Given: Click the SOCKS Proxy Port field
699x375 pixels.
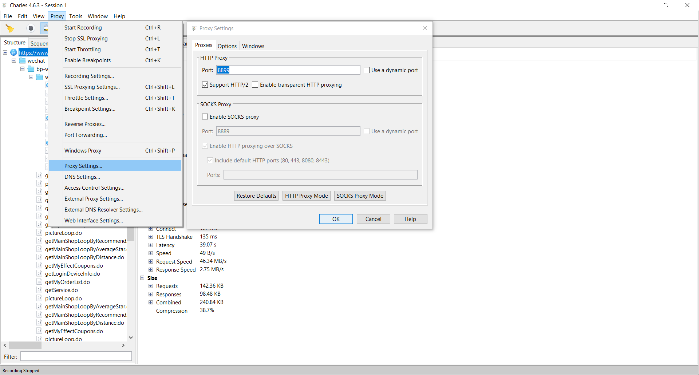Looking at the screenshot, I should tap(288, 131).
